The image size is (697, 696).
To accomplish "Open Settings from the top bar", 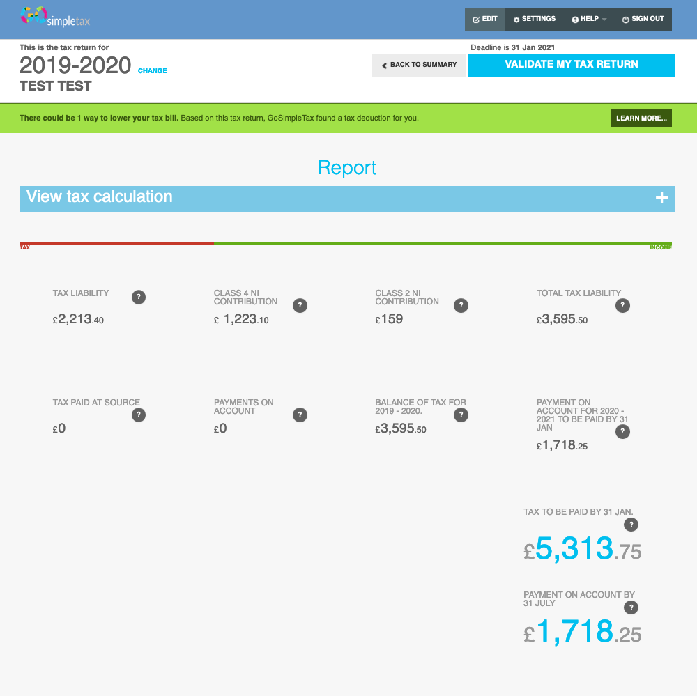I will (535, 19).
